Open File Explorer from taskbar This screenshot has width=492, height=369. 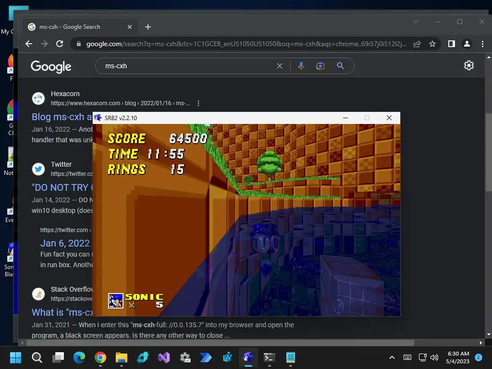(x=122, y=357)
